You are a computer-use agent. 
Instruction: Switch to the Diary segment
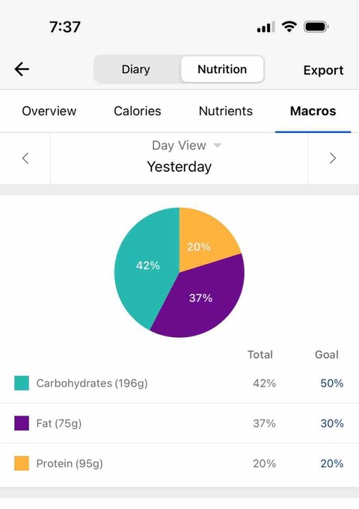tap(136, 70)
